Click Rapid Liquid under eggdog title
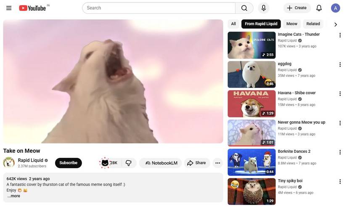Viewport: 347px width, 207px height. [x=287, y=70]
